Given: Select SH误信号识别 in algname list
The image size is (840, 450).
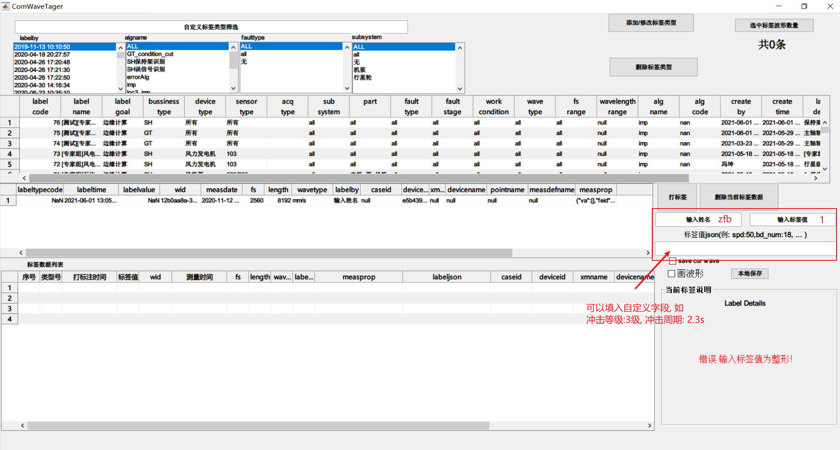Looking at the screenshot, I should [177, 69].
